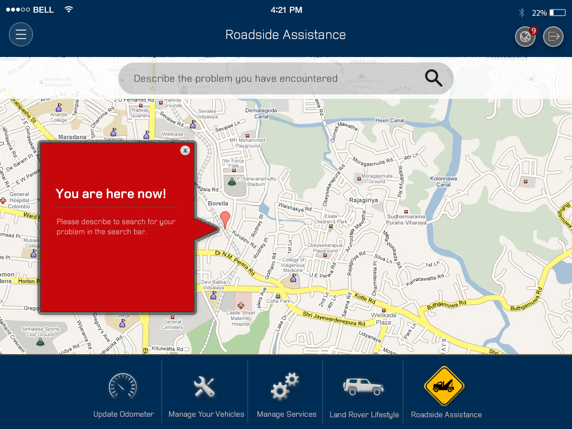
Task: Tap the red location pin marker
Action: (225, 220)
